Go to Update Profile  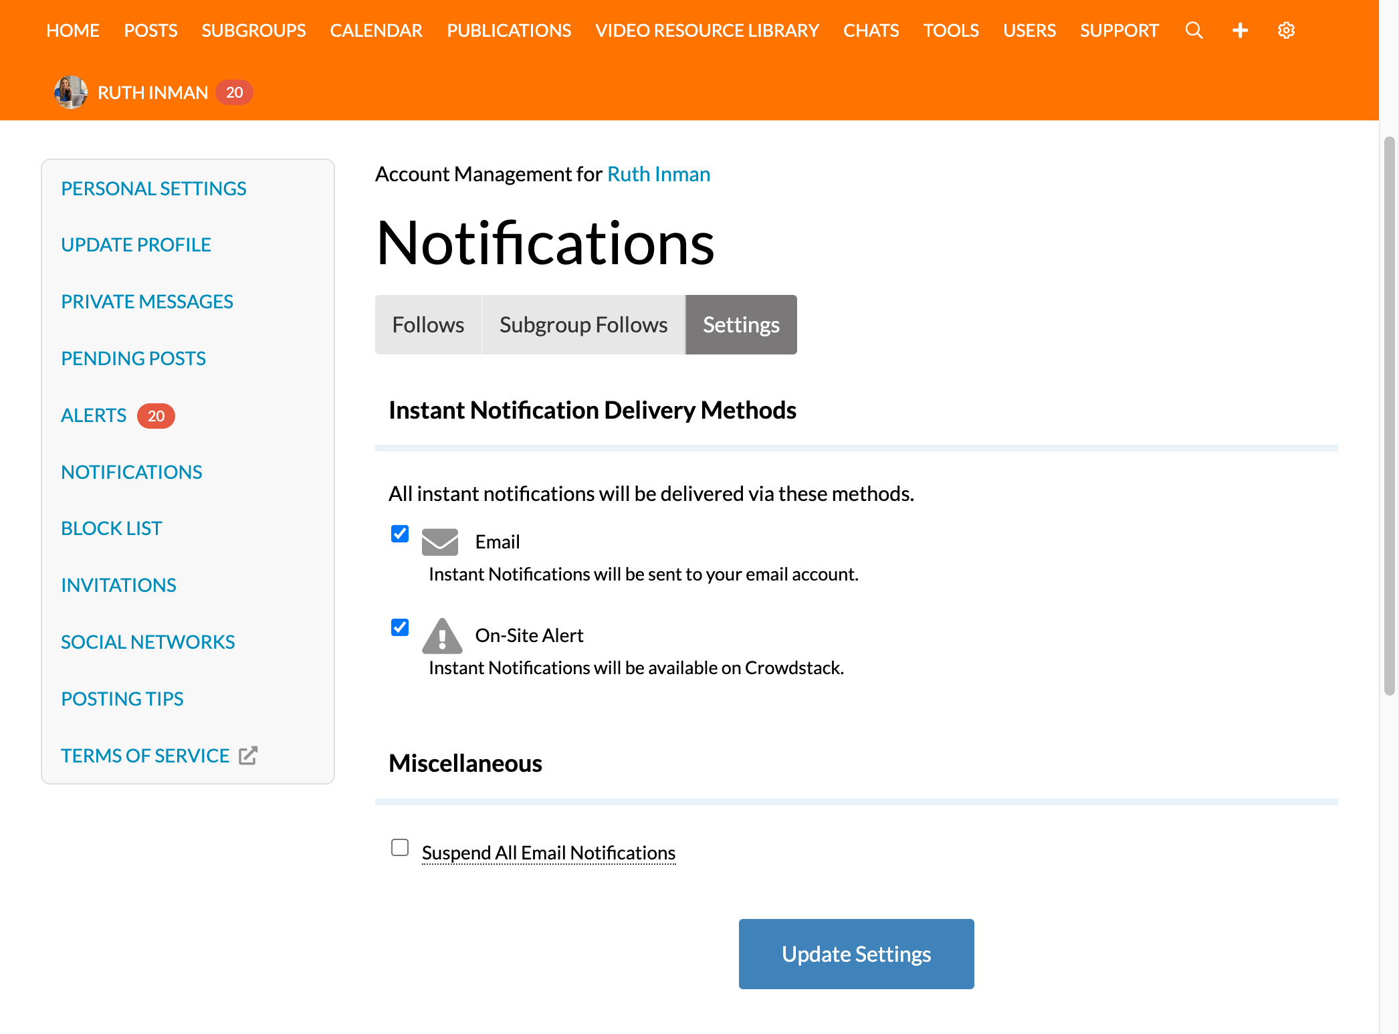[136, 245]
